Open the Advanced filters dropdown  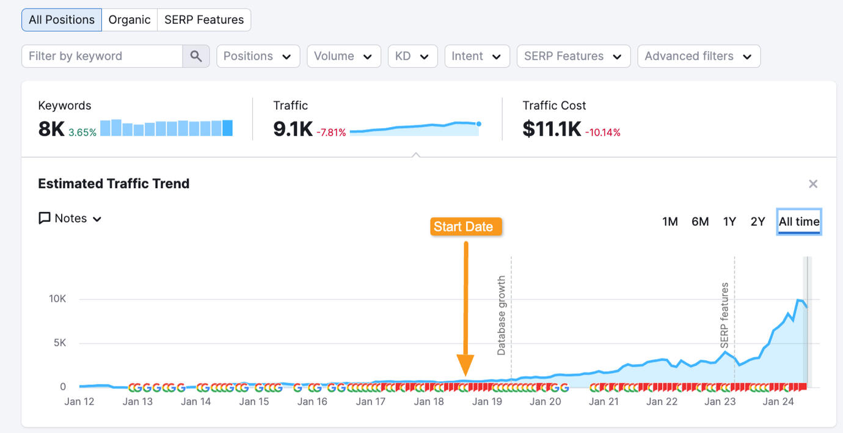click(698, 56)
